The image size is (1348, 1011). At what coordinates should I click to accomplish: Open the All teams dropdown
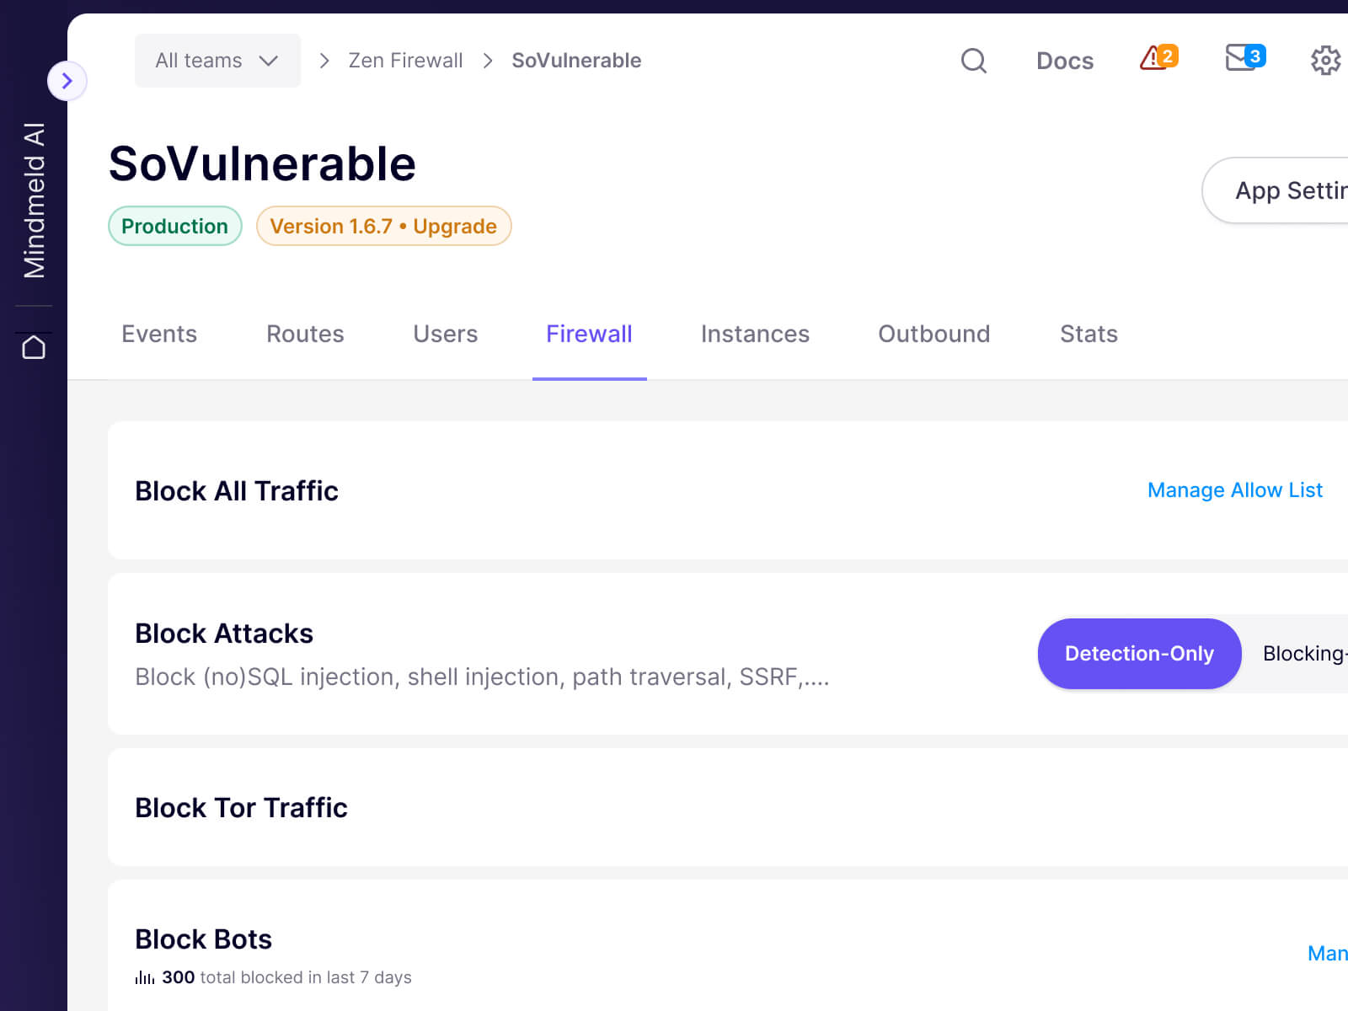coord(217,61)
